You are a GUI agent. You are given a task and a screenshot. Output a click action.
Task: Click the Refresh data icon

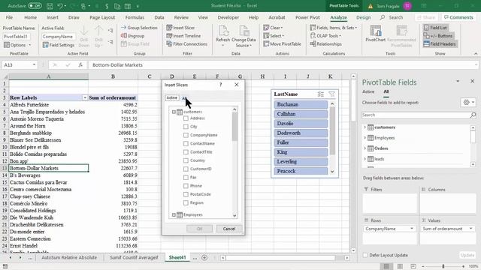223,31
